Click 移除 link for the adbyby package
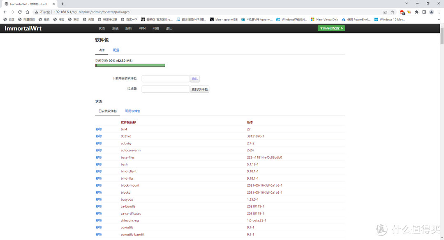The height and width of the screenshot is (240, 444). [x=99, y=143]
